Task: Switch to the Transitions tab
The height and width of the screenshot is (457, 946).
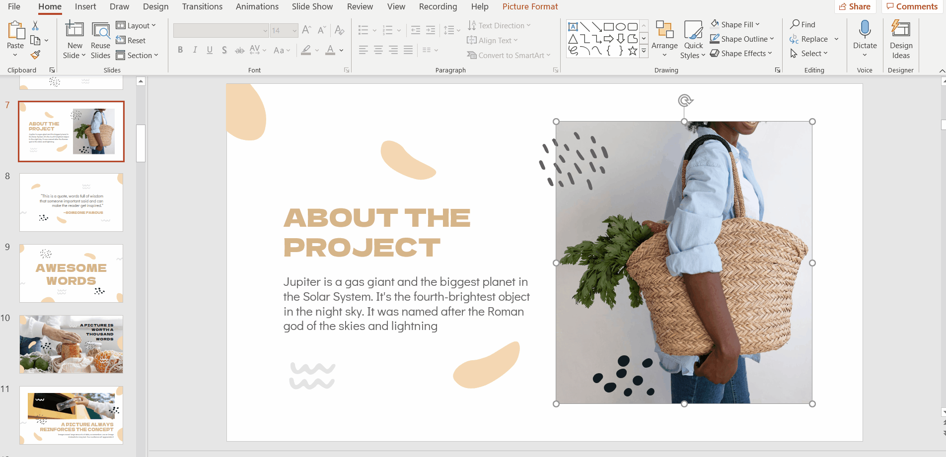Action: pos(202,6)
